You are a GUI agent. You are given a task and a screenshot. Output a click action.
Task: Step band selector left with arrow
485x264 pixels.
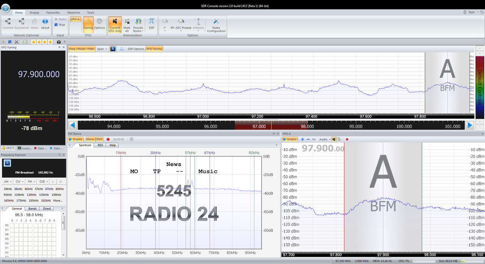[x=73, y=125]
